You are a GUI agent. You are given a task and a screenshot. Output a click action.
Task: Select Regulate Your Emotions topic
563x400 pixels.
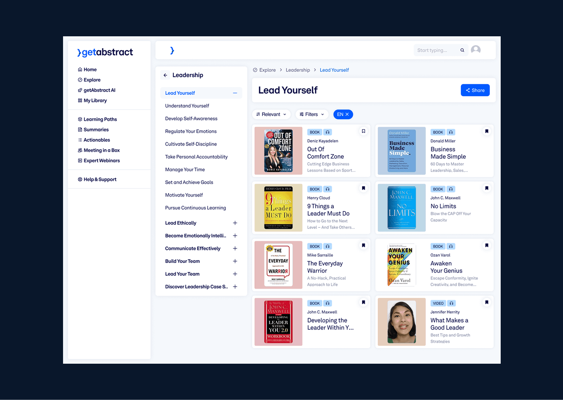pyautogui.click(x=191, y=131)
